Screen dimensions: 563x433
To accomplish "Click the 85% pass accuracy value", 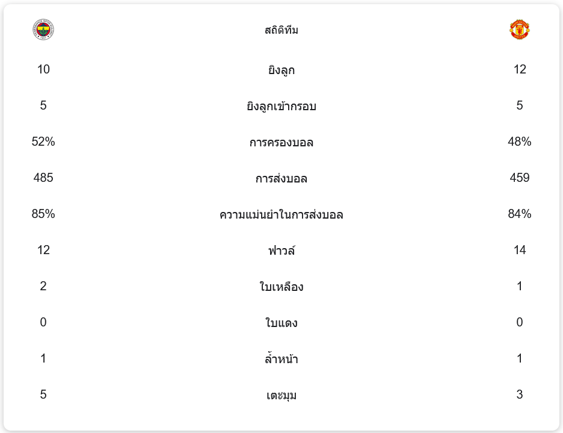I will 43,214.
